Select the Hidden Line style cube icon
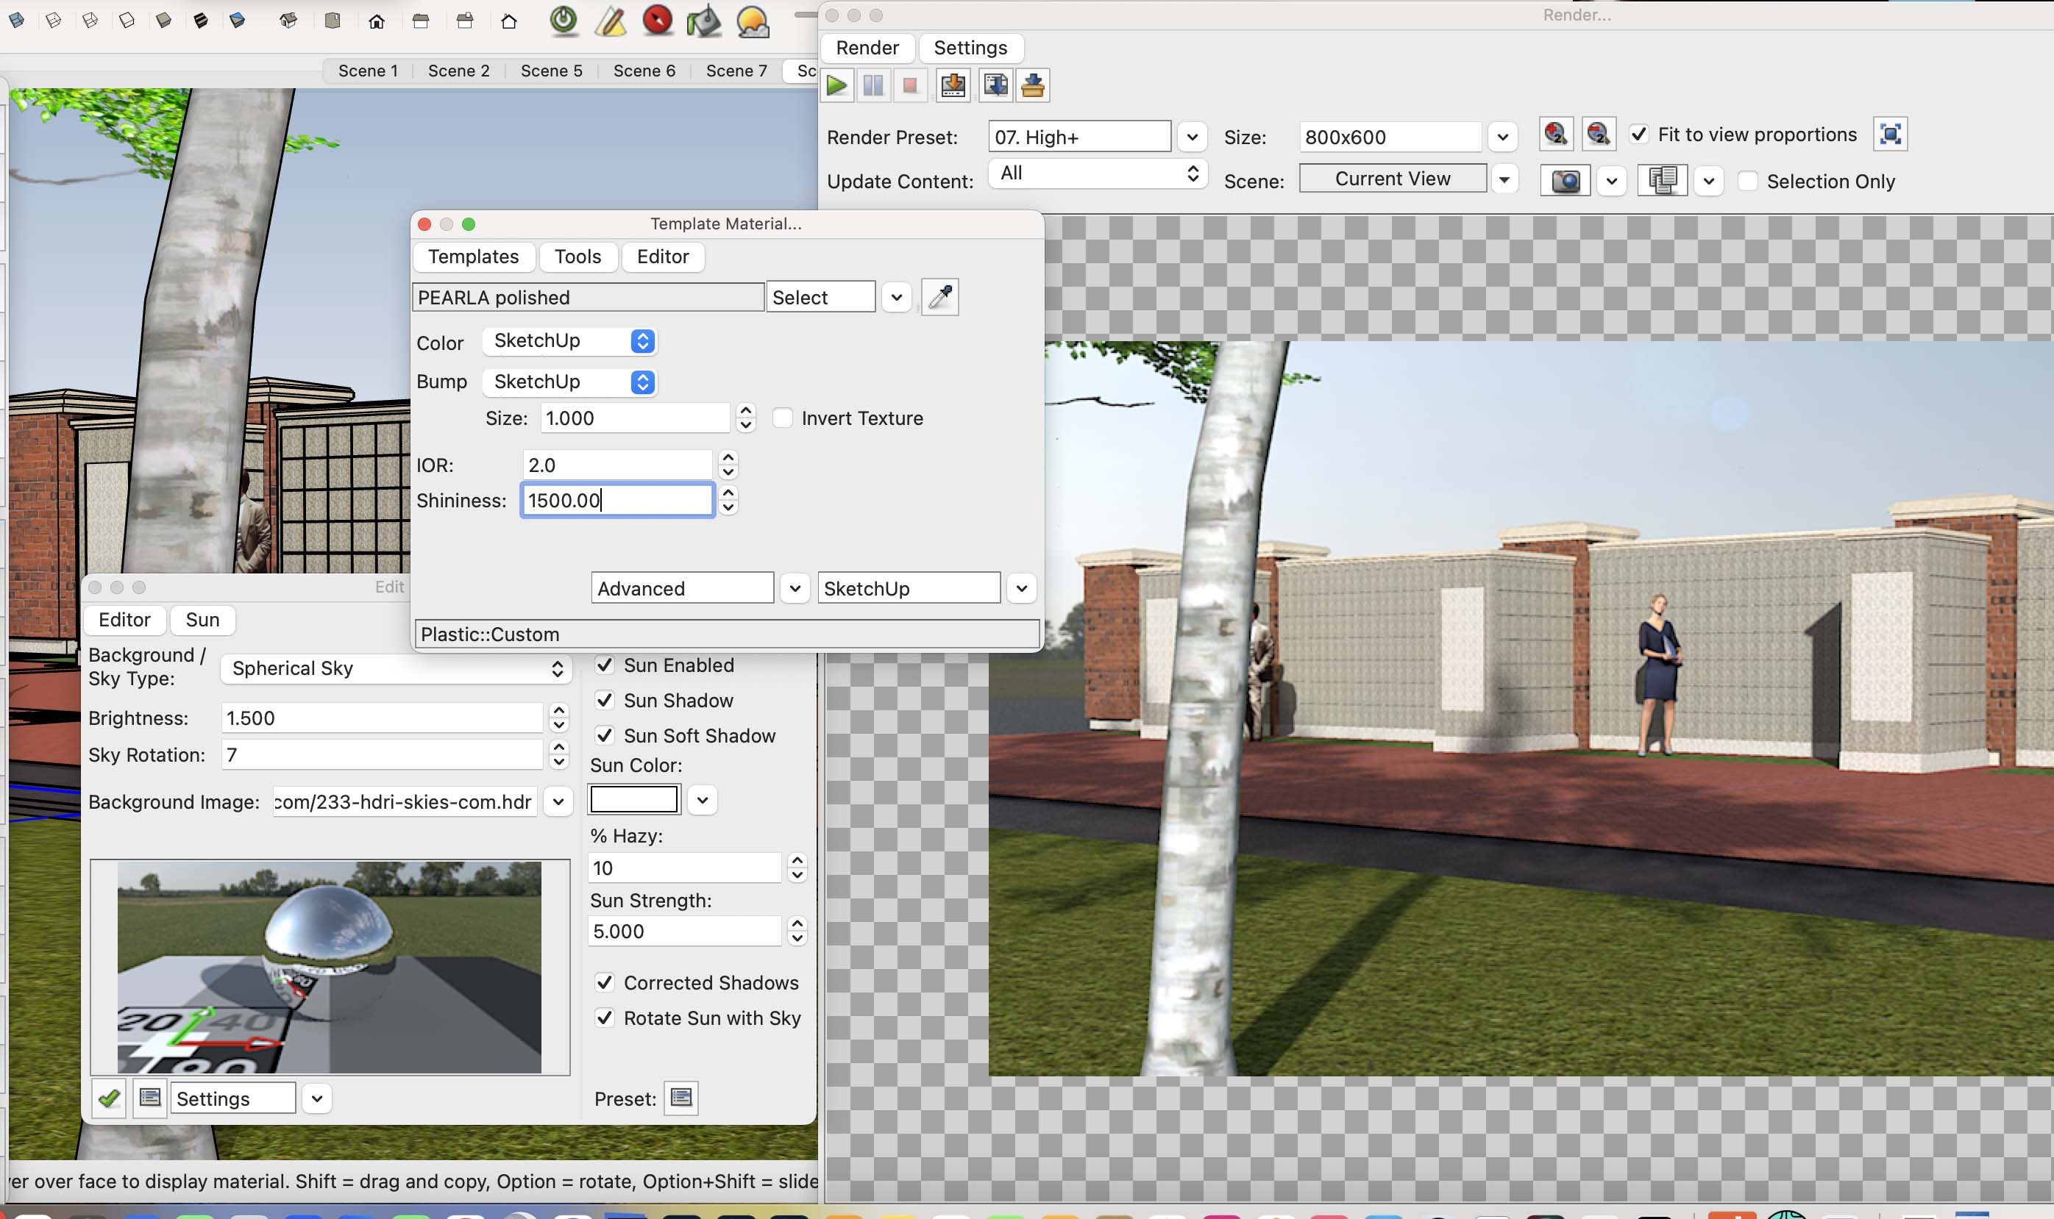This screenshot has height=1219, width=2054. click(127, 21)
